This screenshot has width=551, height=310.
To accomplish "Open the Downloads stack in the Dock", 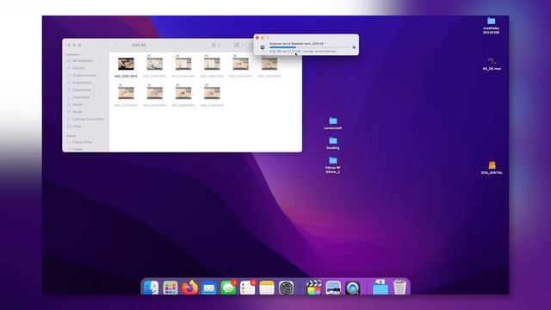I will click(381, 287).
